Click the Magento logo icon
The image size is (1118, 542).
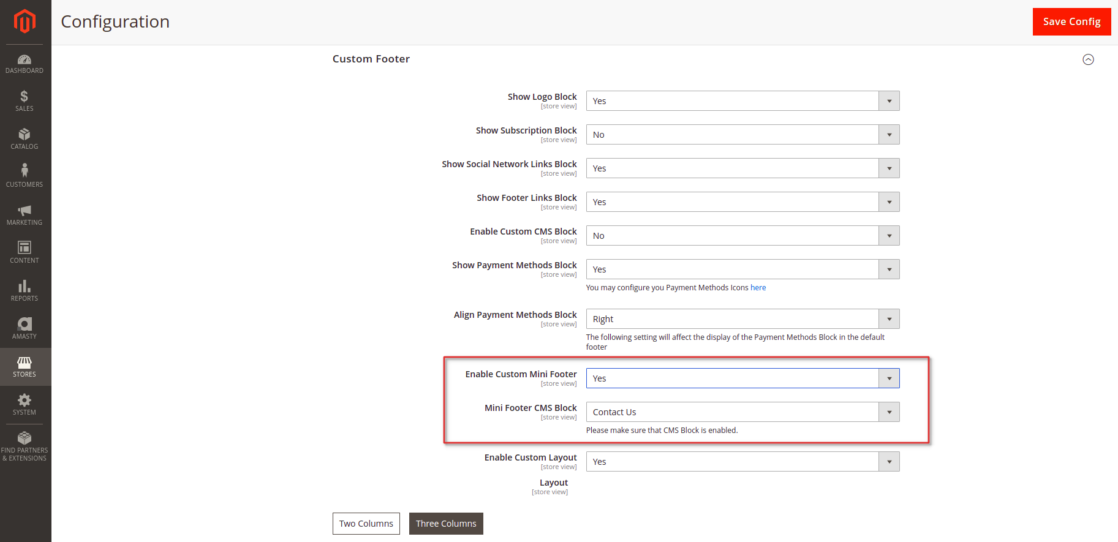coord(25,21)
